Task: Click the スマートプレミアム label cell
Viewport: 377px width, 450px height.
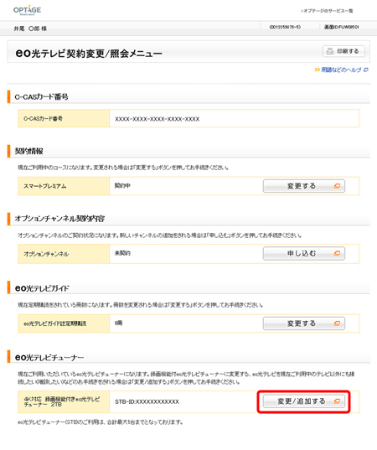Action: 64,186
